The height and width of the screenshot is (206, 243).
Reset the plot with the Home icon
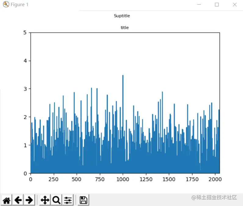[6, 200]
